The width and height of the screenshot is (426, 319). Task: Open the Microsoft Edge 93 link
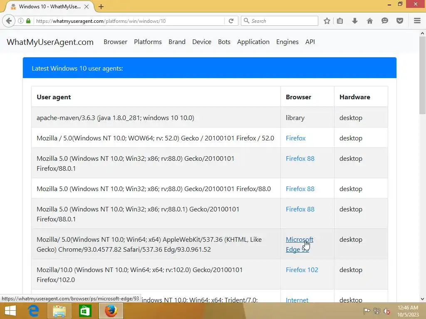coord(299,244)
